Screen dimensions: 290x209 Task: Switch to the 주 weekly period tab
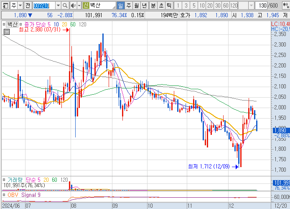[x=129, y=6]
